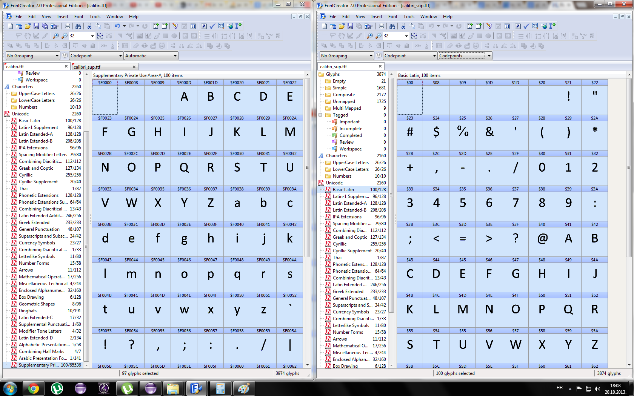Click Undo arrow in calibri.ttf window

[x=118, y=26]
